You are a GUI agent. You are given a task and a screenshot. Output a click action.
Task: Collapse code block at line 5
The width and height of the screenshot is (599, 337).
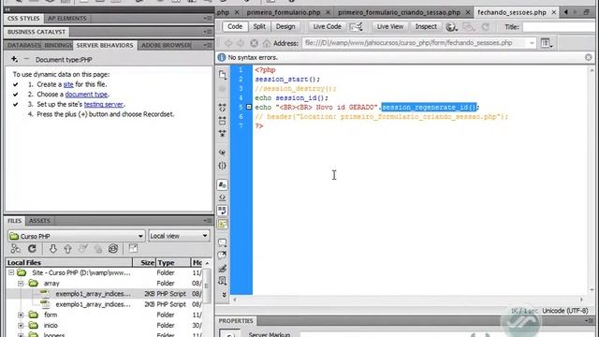pyautogui.click(x=249, y=107)
